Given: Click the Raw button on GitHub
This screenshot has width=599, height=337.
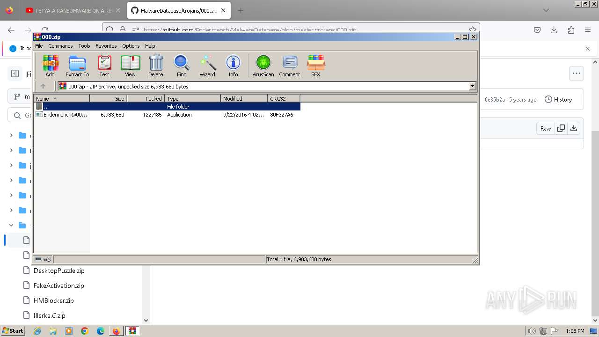Looking at the screenshot, I should coord(546,128).
